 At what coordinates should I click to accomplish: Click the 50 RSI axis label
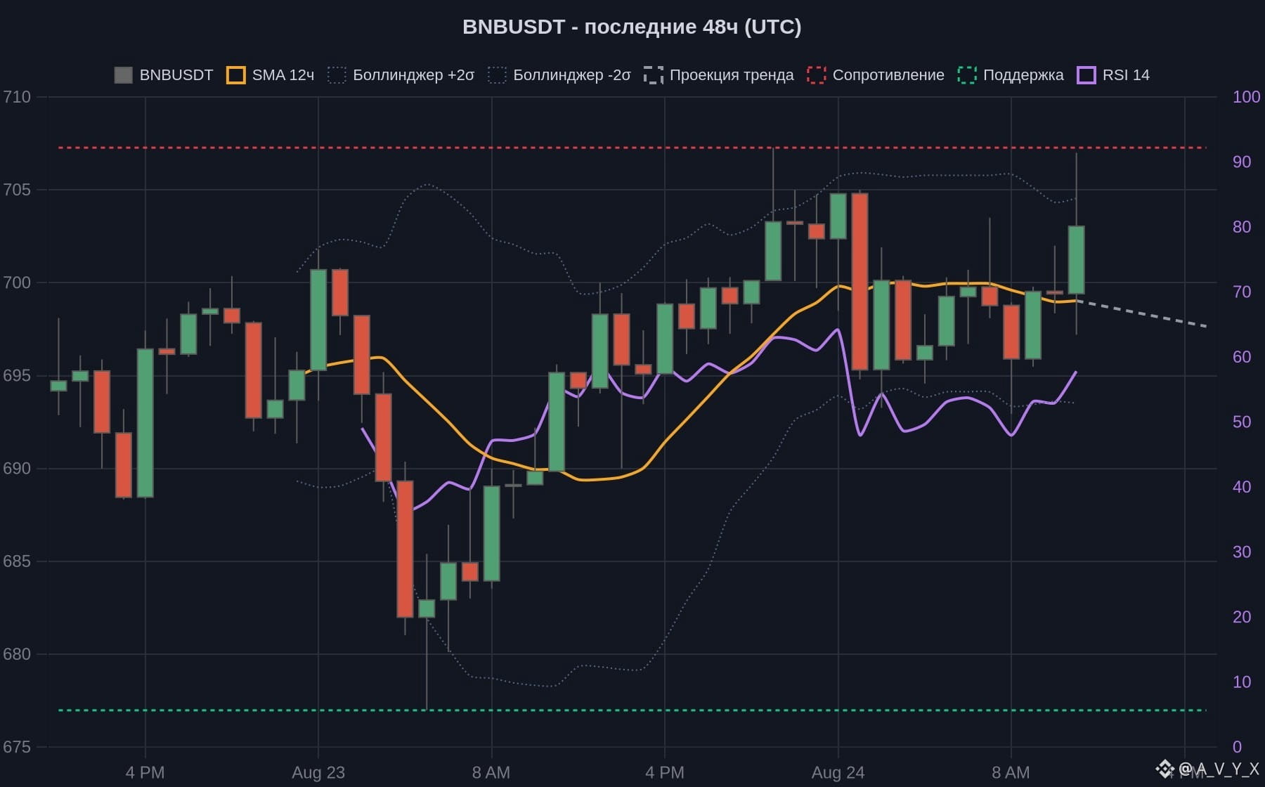1242,422
